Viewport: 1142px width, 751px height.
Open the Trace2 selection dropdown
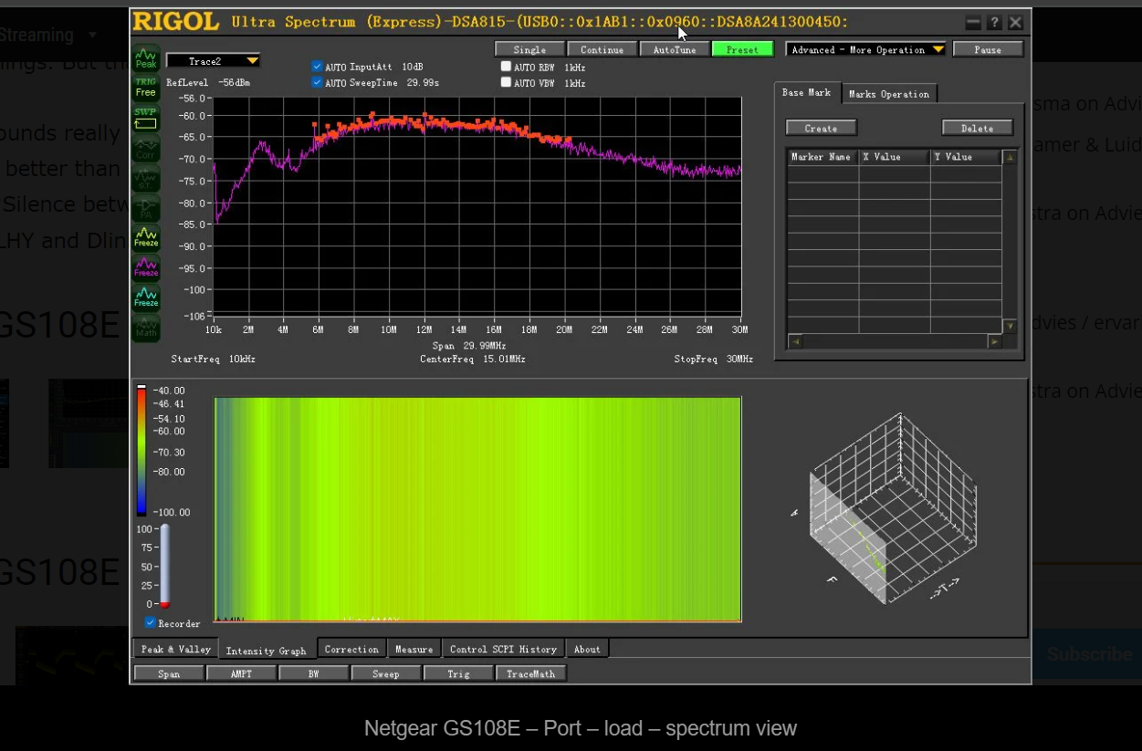[x=214, y=61]
